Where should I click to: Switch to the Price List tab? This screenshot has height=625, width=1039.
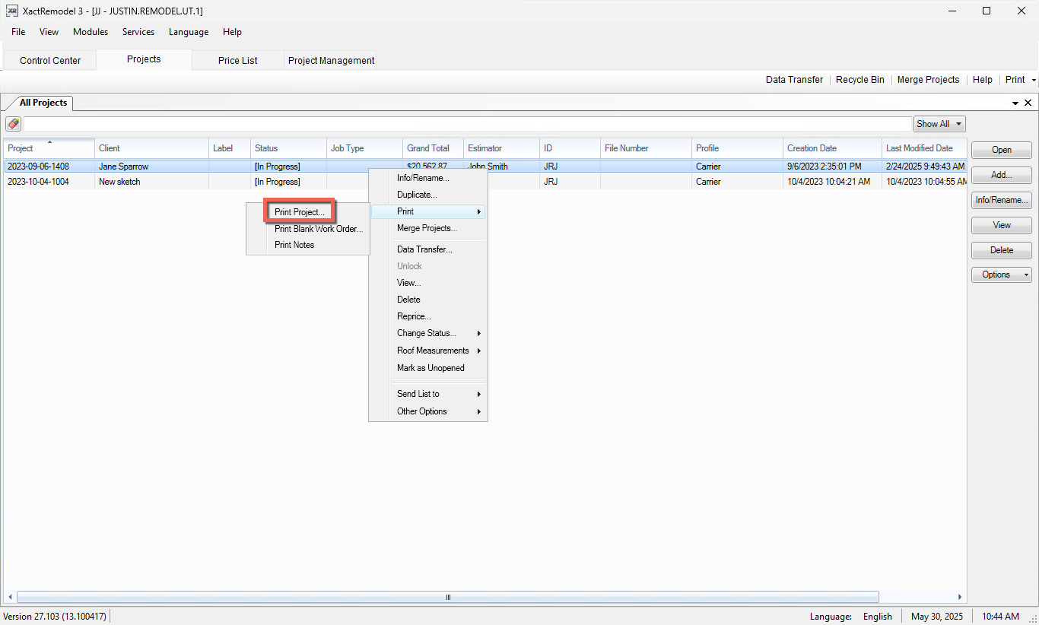tap(238, 61)
